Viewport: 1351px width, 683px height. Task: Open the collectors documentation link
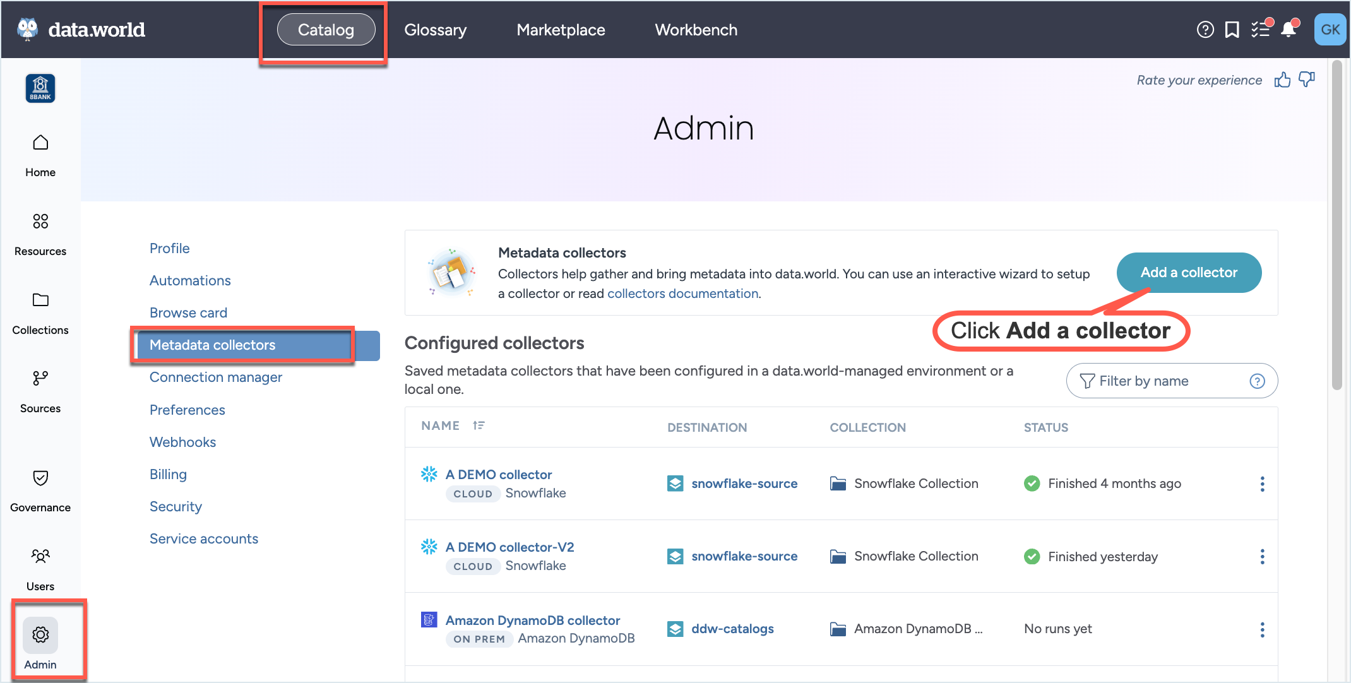click(x=682, y=294)
